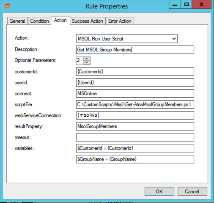Increase Optional Parameters with up arrow
Viewport: 214px width, 203px height.
[x=87, y=59]
